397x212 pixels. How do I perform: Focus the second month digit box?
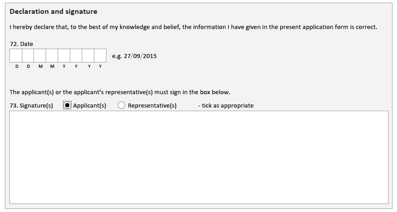tap(52, 56)
